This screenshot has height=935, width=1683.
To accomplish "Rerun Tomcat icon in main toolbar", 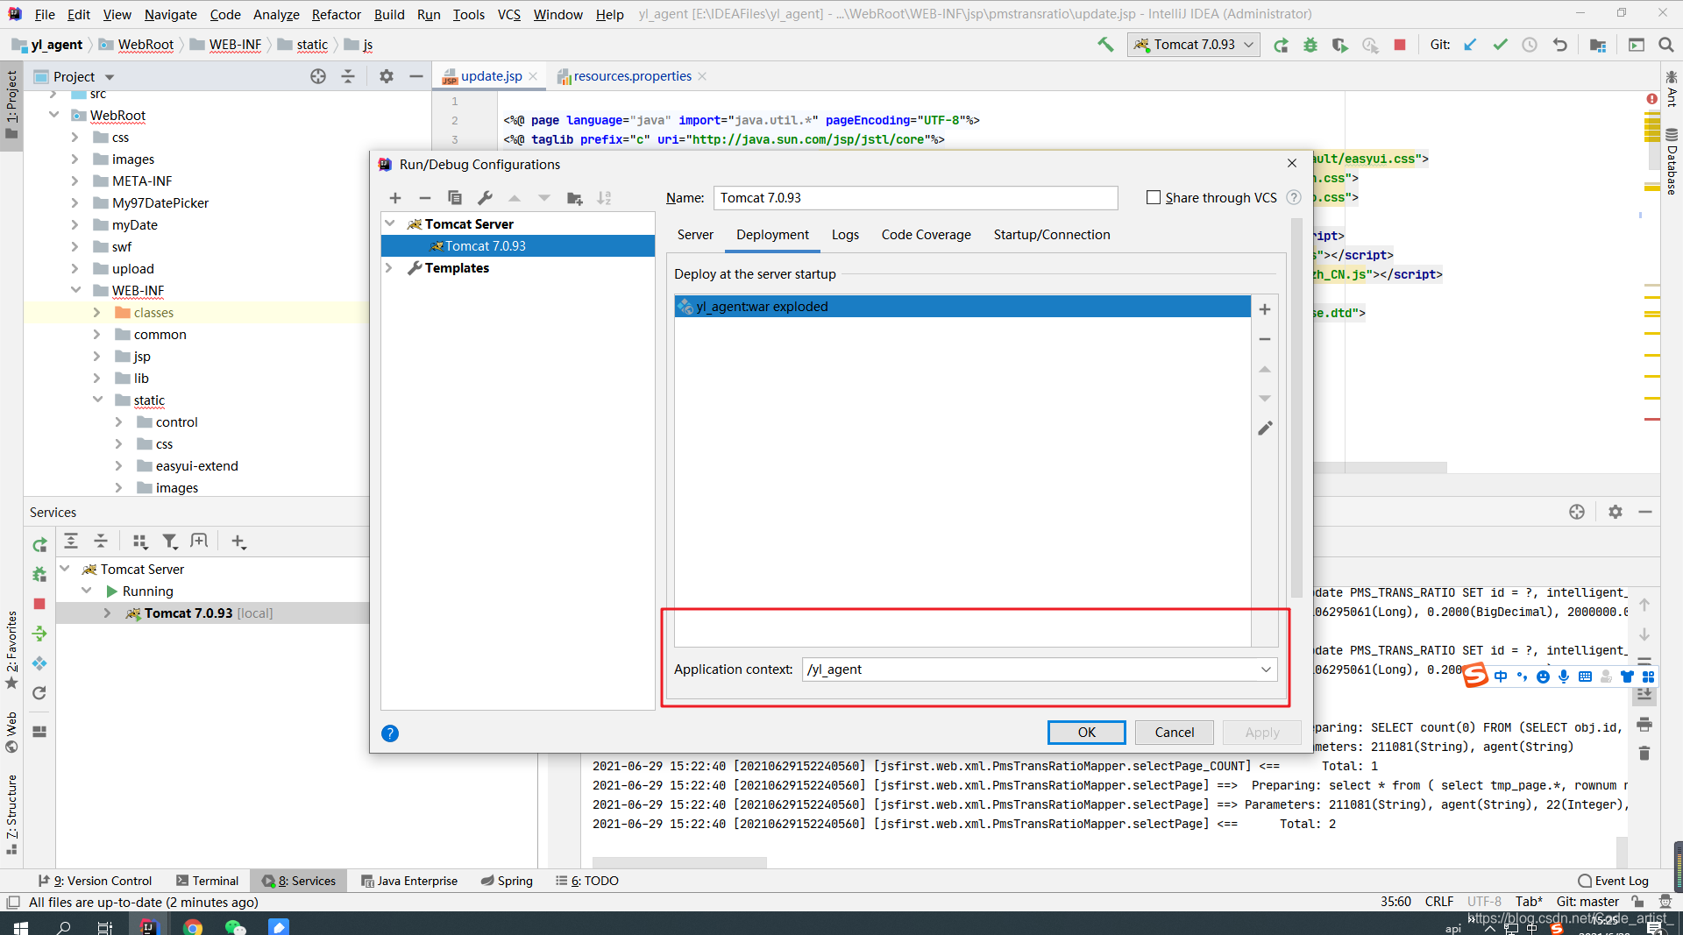I will pos(1281,45).
